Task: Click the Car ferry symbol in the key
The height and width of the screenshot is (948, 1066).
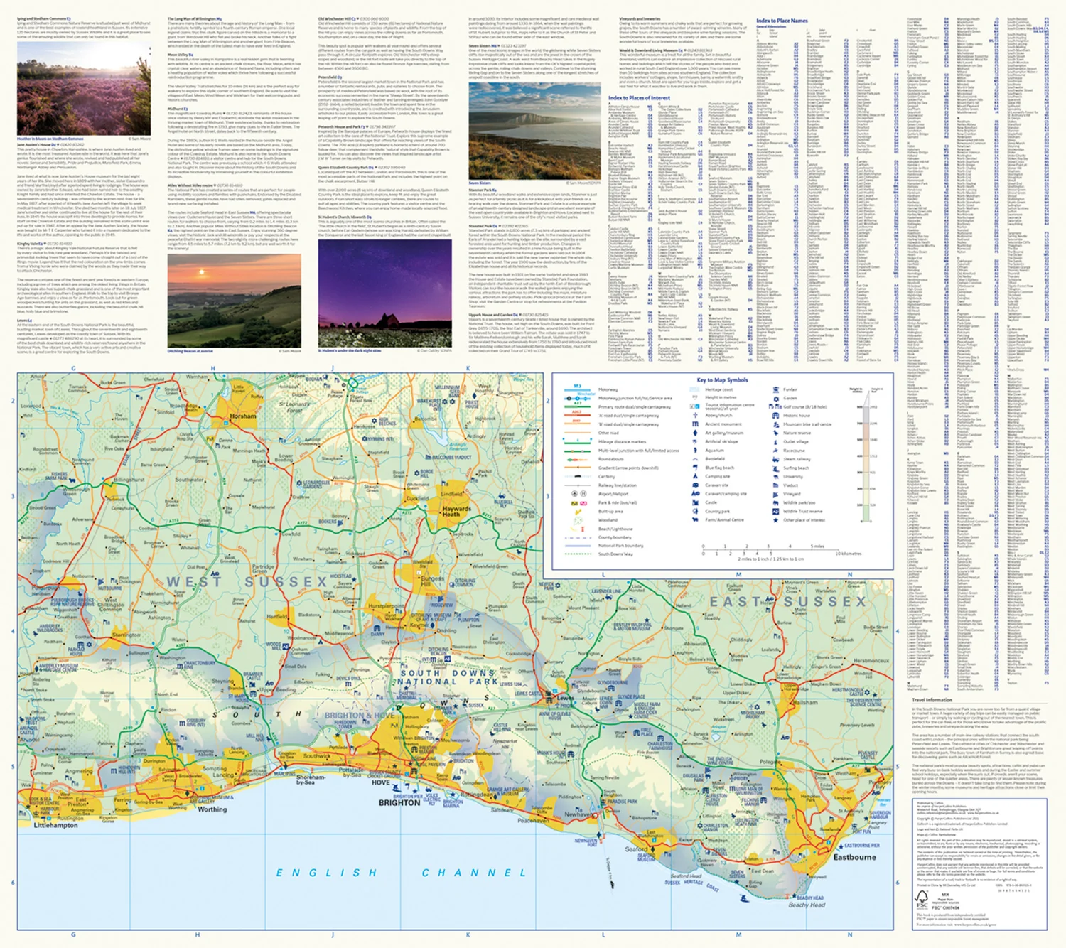Action: pos(577,476)
